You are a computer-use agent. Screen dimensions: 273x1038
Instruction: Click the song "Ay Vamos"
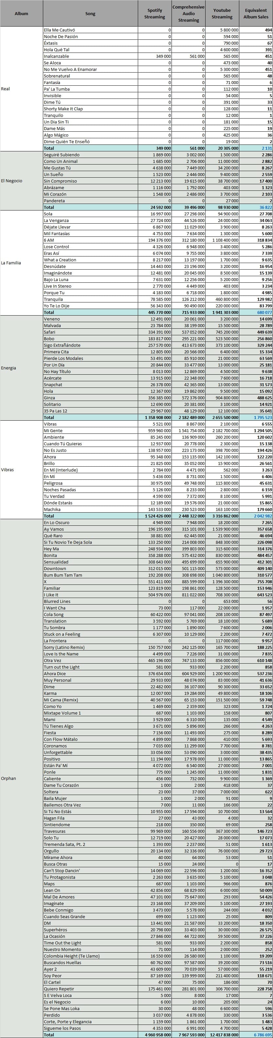tap(54, 529)
